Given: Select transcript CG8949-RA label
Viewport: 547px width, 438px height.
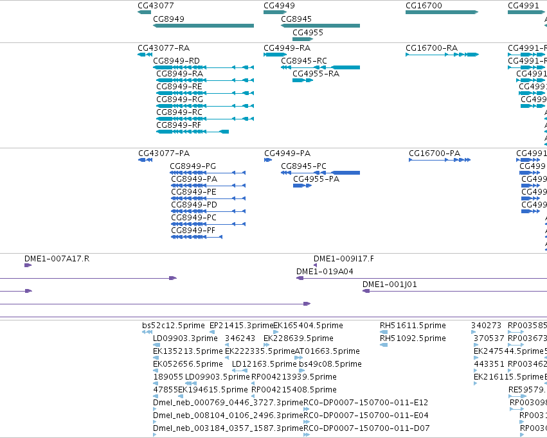Looking at the screenshot, I should 179,73.
